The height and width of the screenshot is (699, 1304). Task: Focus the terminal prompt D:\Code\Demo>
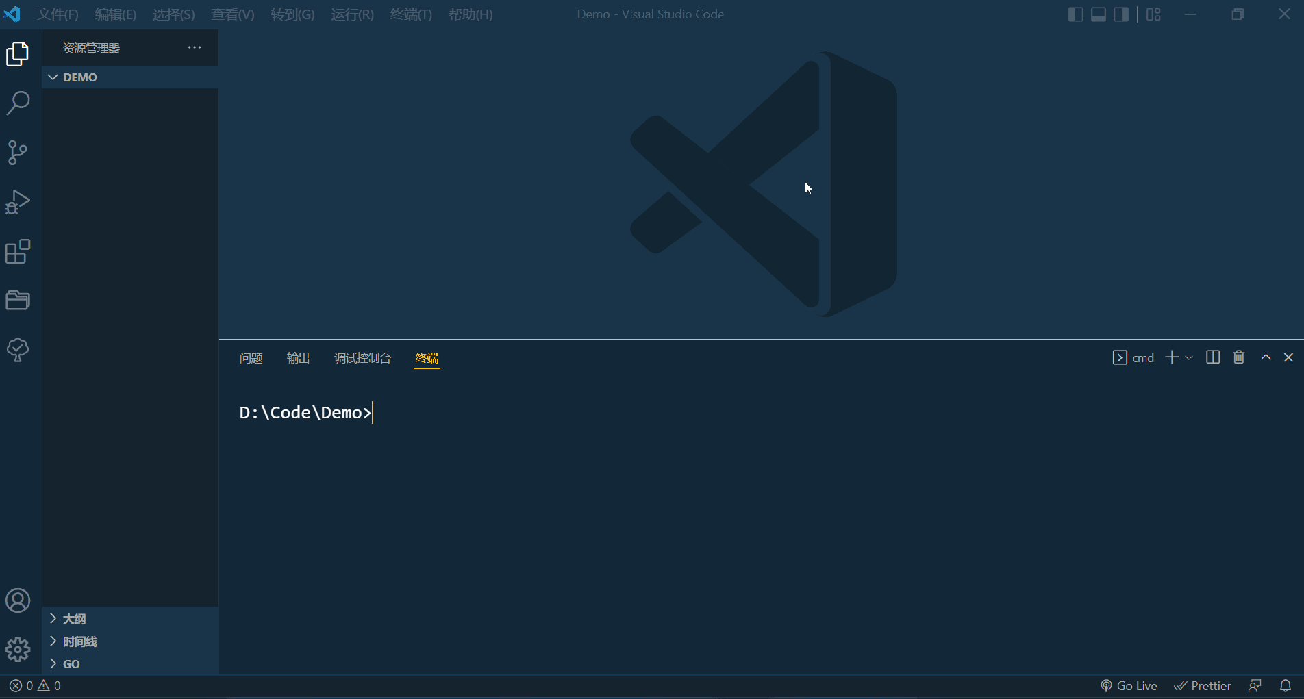tap(305, 413)
